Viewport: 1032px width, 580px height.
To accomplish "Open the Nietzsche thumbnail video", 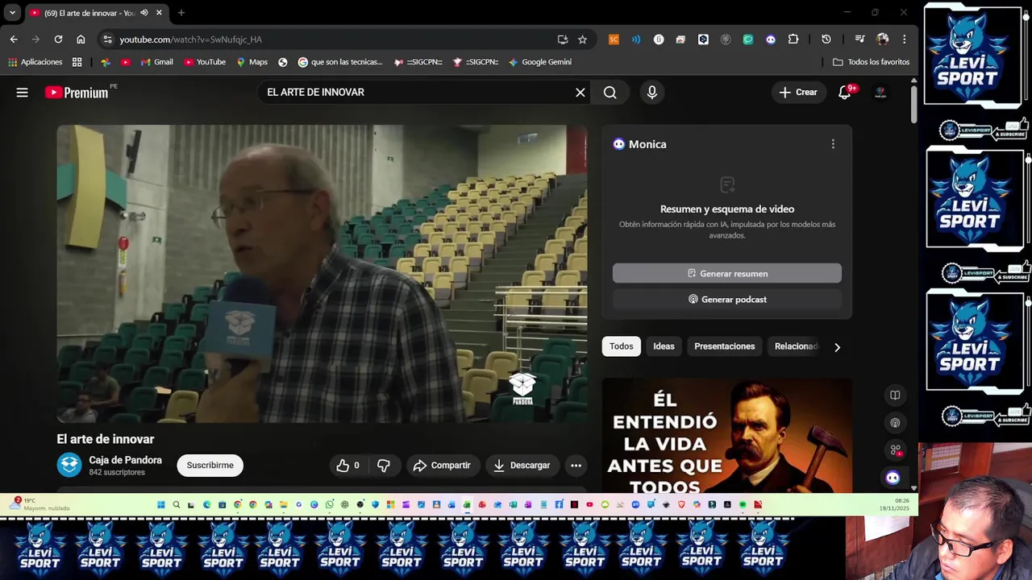I will tap(726, 435).
